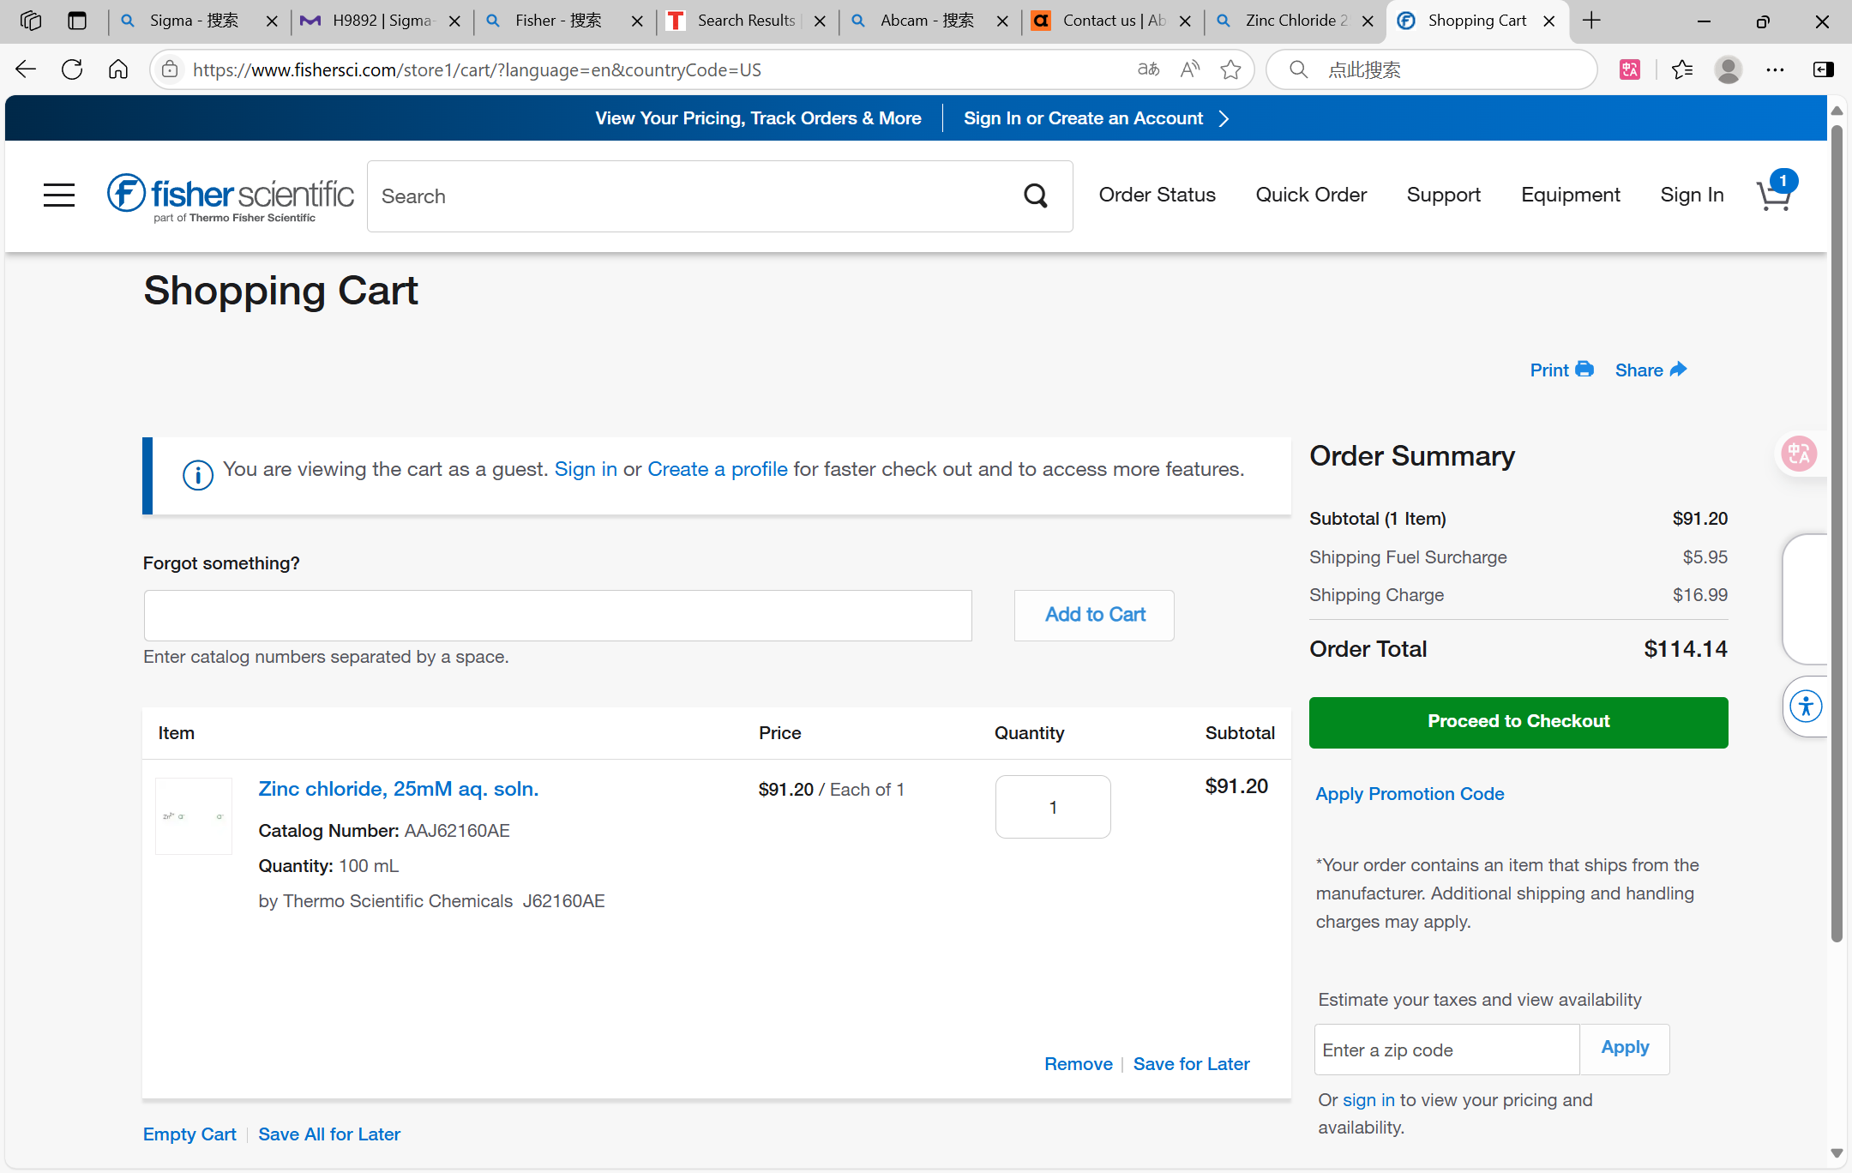1852x1173 pixels.
Task: Switch to the H9892 Sigma tab
Action: [x=381, y=21]
